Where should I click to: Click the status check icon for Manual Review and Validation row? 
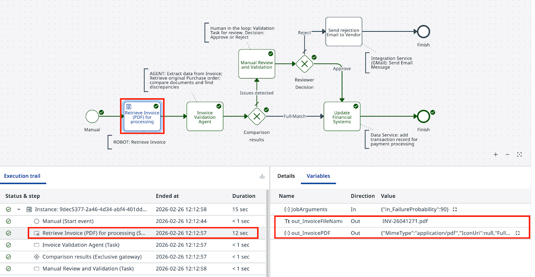click(8, 269)
